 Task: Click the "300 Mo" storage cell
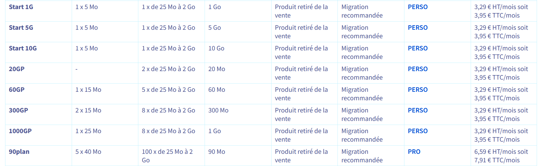pyautogui.click(x=218, y=110)
